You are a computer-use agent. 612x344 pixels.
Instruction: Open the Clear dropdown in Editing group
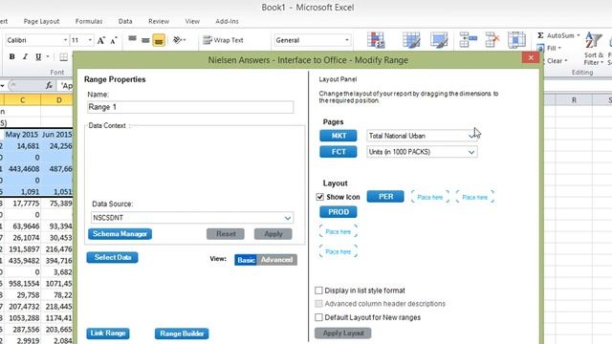[x=557, y=61]
